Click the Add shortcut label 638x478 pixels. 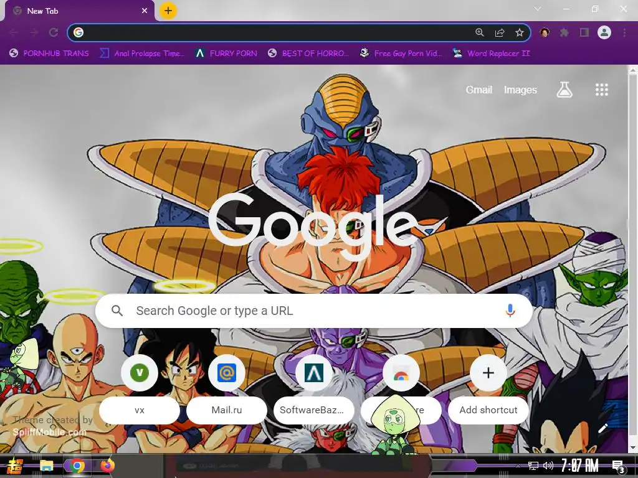(488, 410)
